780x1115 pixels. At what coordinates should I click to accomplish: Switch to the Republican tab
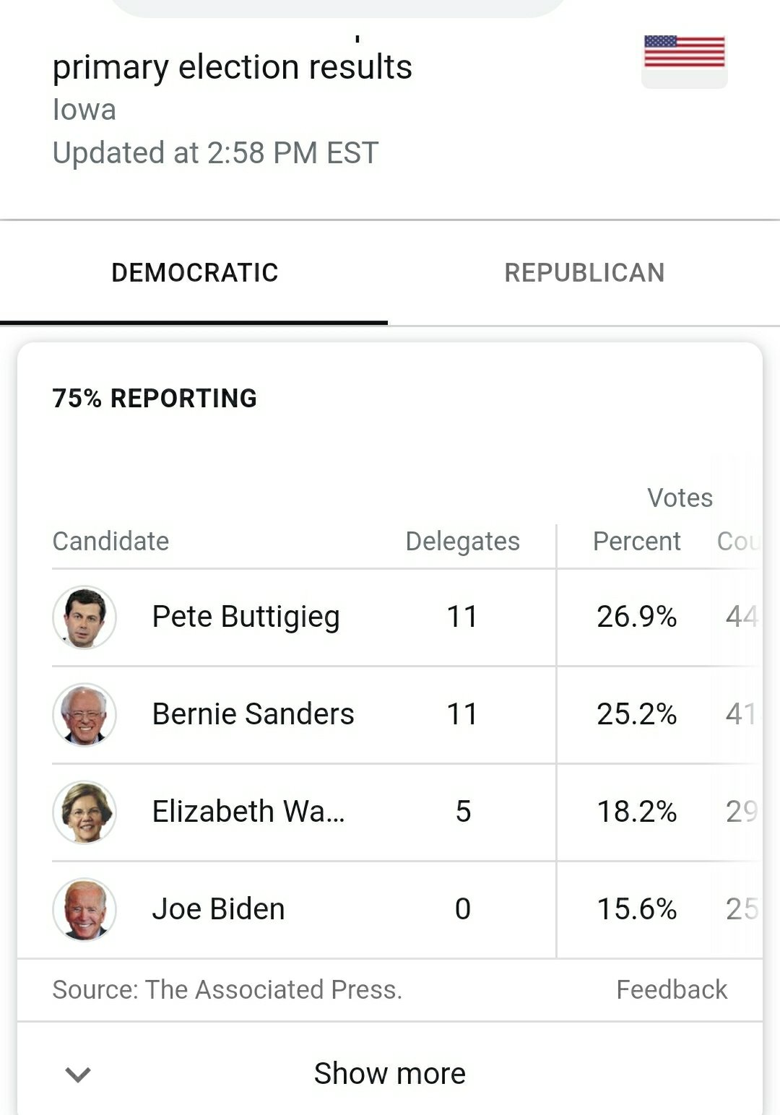tap(584, 273)
